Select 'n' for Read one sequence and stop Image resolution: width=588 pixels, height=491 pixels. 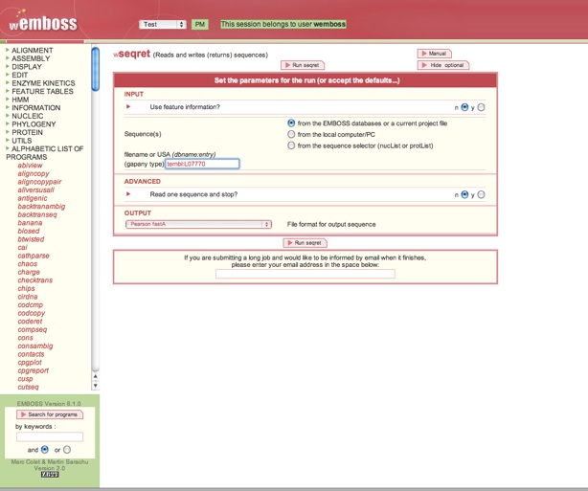tap(464, 195)
